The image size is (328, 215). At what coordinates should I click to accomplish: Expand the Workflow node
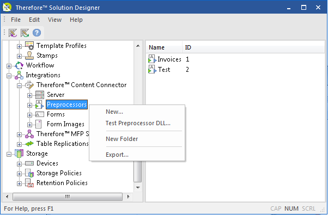(9, 66)
